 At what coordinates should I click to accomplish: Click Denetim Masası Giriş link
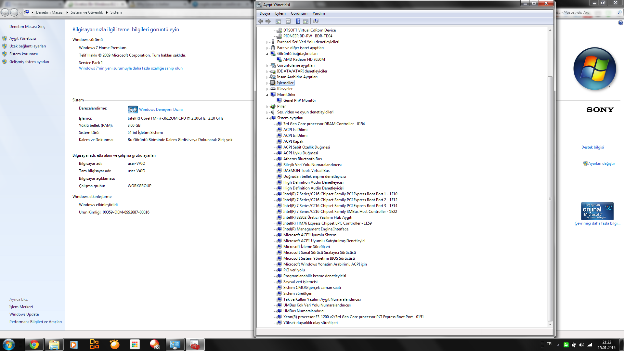coord(27,27)
